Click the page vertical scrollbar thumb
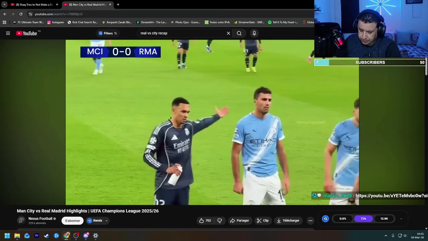Screen dimensions: 428x241 click(426, 67)
